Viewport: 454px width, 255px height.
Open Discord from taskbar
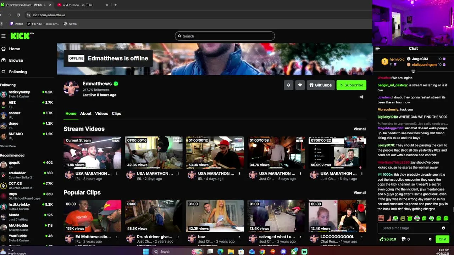(x=283, y=251)
